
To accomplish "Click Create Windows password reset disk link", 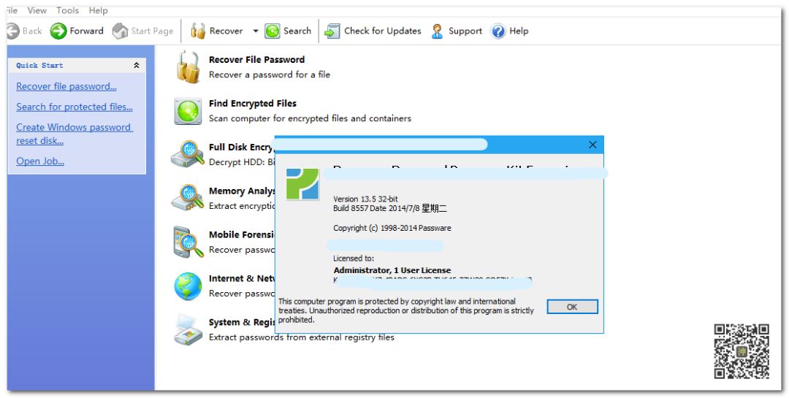I will coord(75,134).
